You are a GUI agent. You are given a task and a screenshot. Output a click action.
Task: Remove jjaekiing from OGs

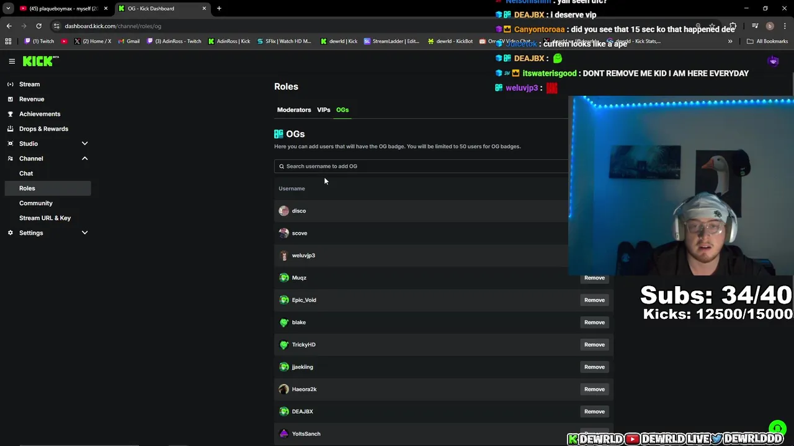click(594, 367)
